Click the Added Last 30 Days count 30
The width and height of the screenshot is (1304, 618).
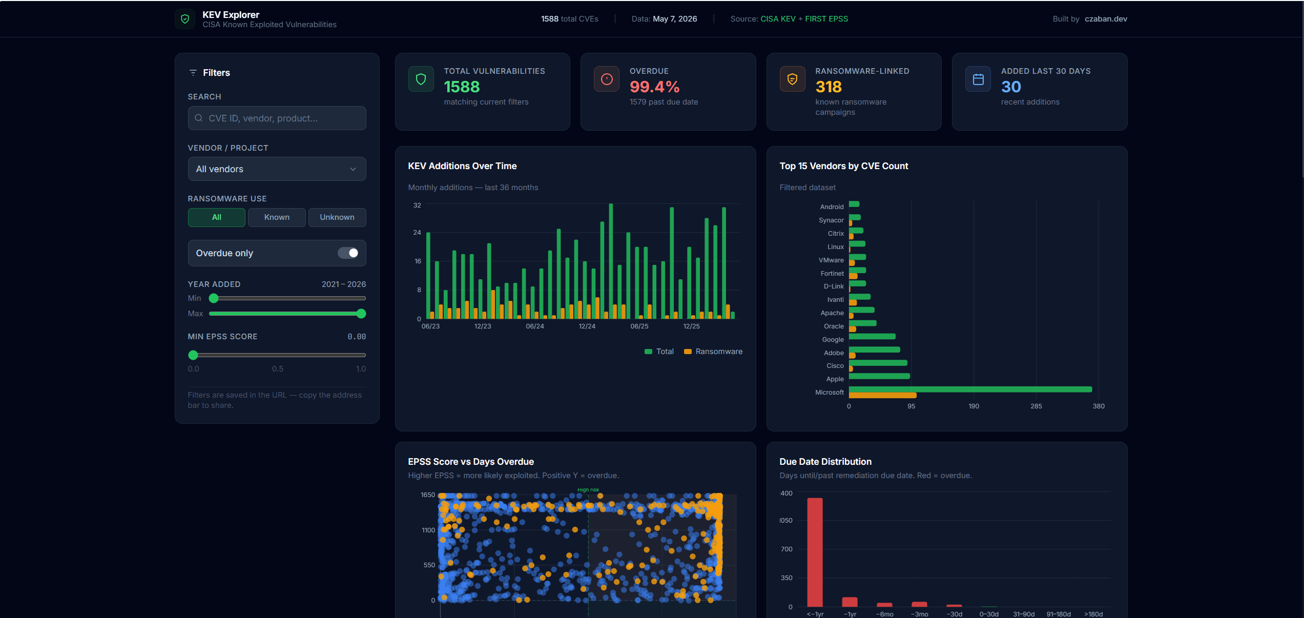pos(1011,87)
